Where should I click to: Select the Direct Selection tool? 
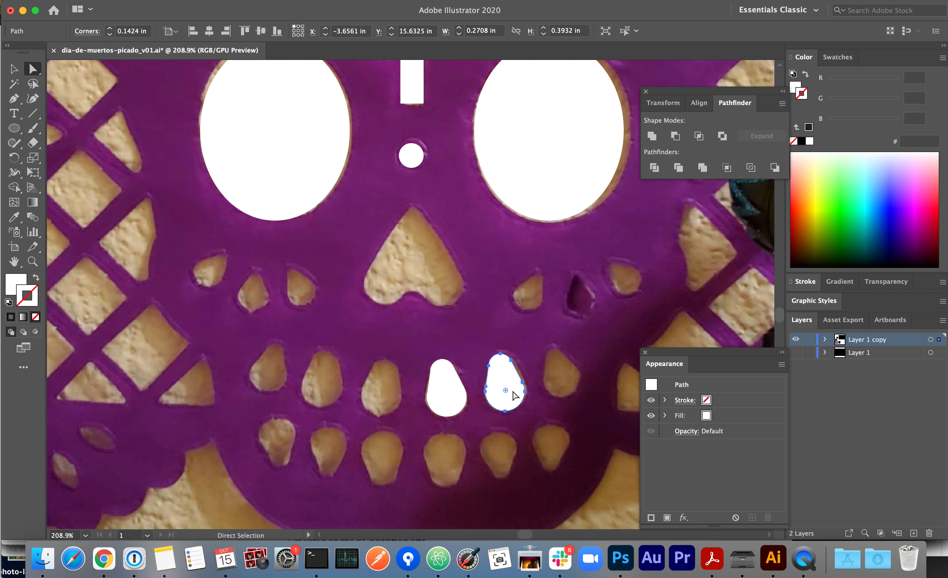pos(33,69)
